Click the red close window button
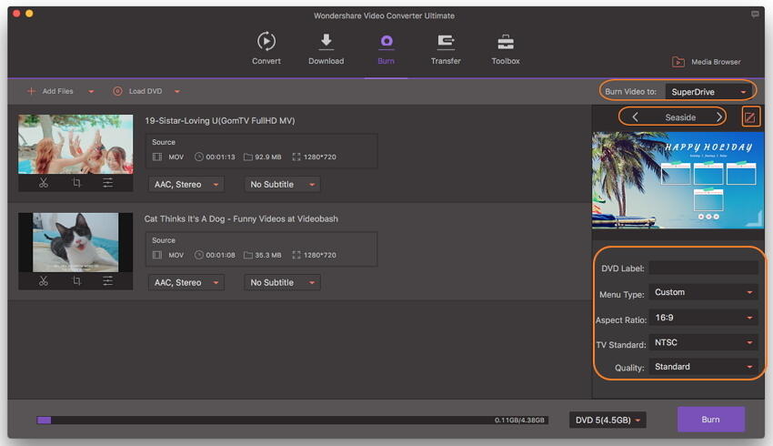Screen dimensions: 773x446 (16, 14)
